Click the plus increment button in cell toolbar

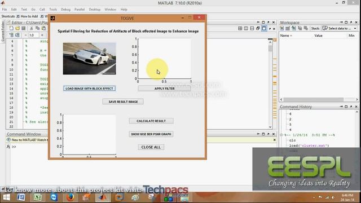click(x=42, y=35)
